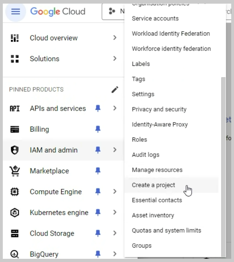Click the Cloud Storage icon
This screenshot has height=262, width=234.
click(x=15, y=233)
